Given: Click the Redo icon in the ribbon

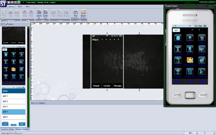Looking at the screenshot, I should (x=31, y=13).
